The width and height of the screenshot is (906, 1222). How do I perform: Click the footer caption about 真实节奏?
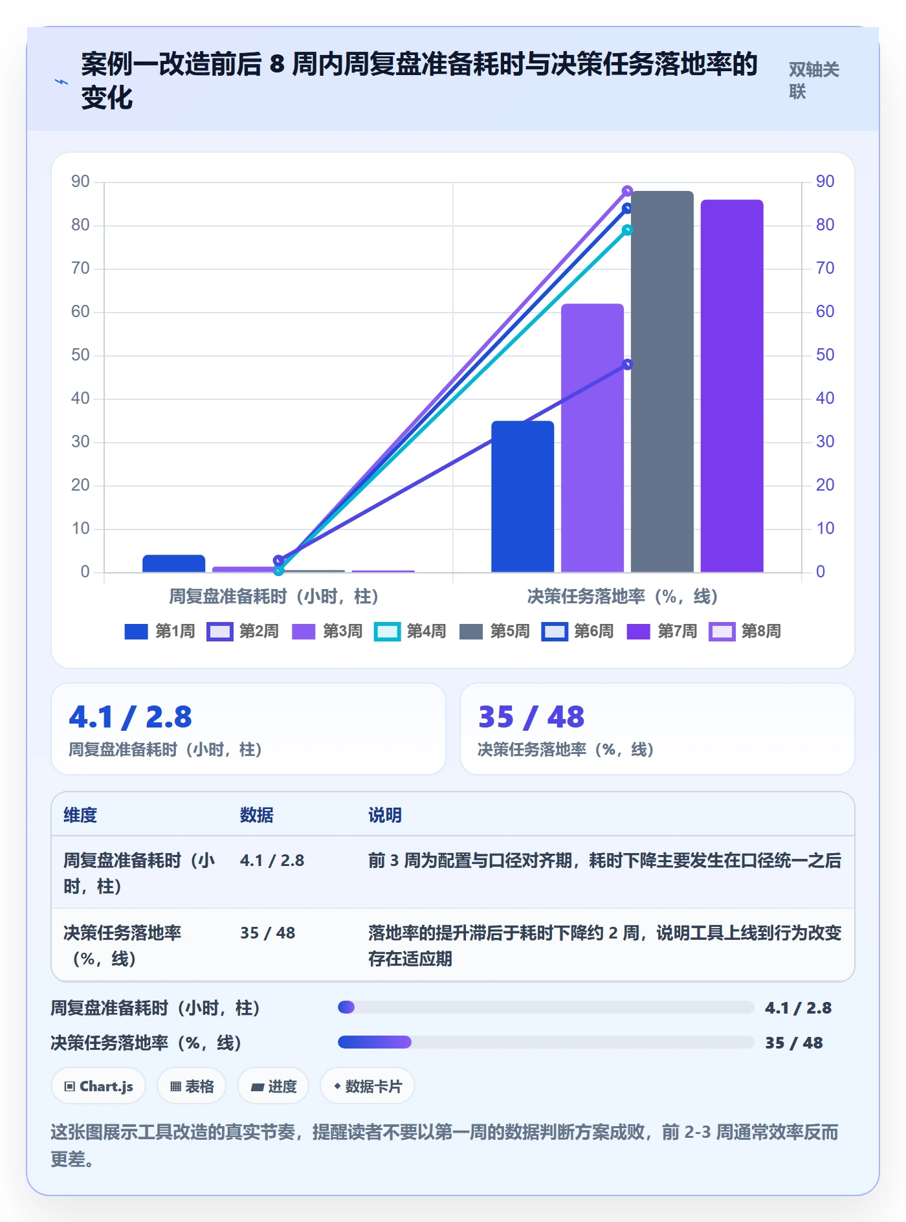(445, 1145)
